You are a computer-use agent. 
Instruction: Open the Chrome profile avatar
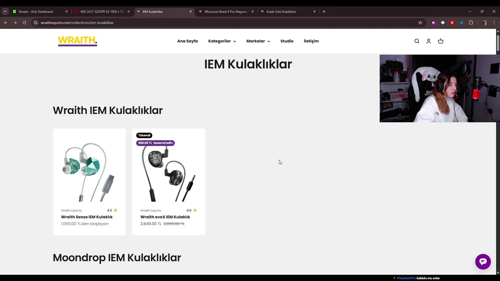click(x=485, y=23)
